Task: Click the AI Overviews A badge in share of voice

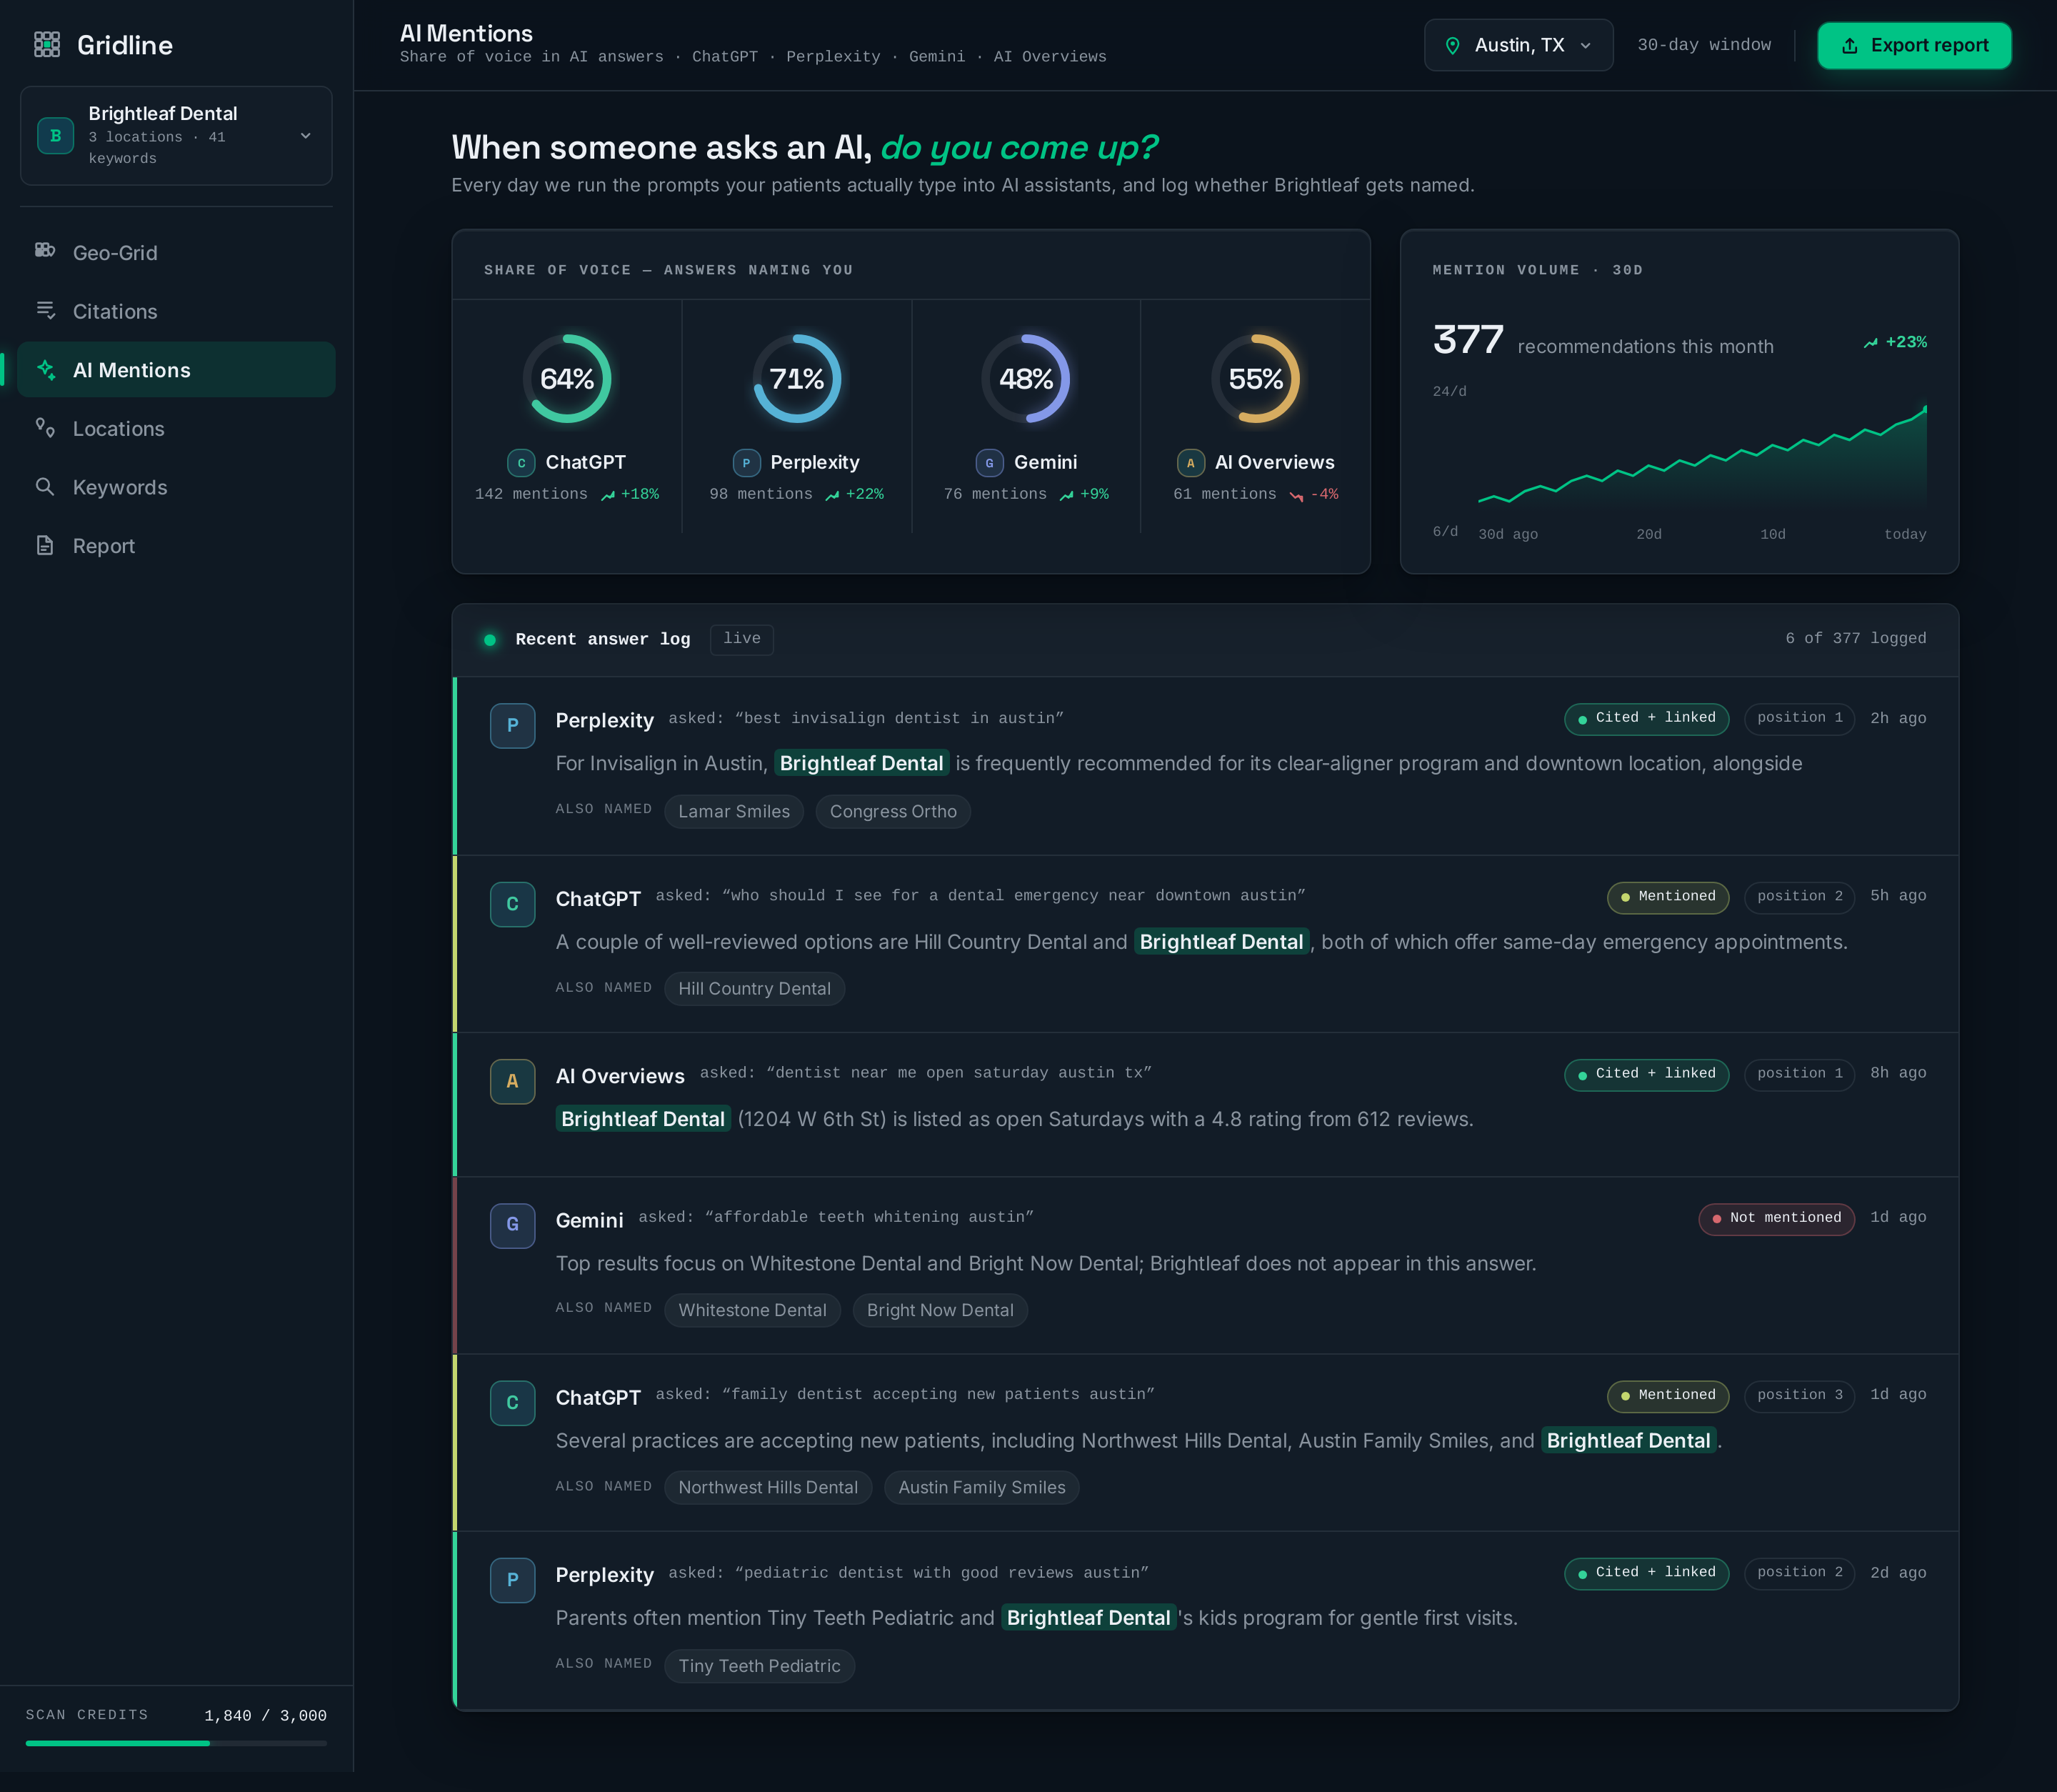Action: pyautogui.click(x=1191, y=463)
